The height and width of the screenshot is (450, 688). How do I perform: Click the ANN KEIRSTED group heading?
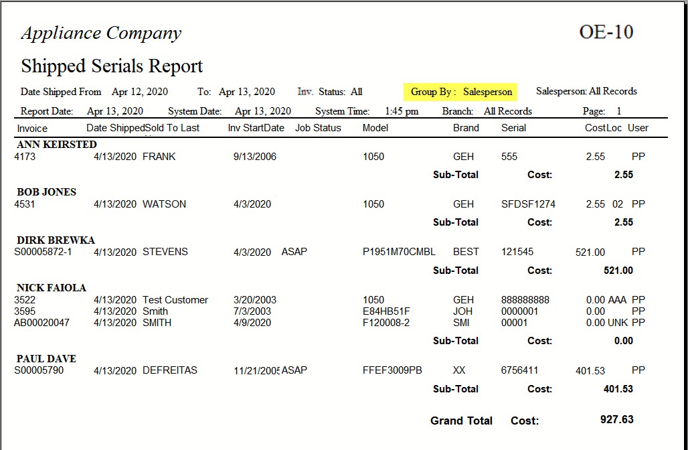[57, 145]
